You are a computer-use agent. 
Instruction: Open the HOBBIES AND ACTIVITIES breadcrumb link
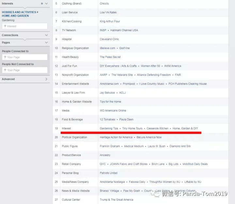19,12
